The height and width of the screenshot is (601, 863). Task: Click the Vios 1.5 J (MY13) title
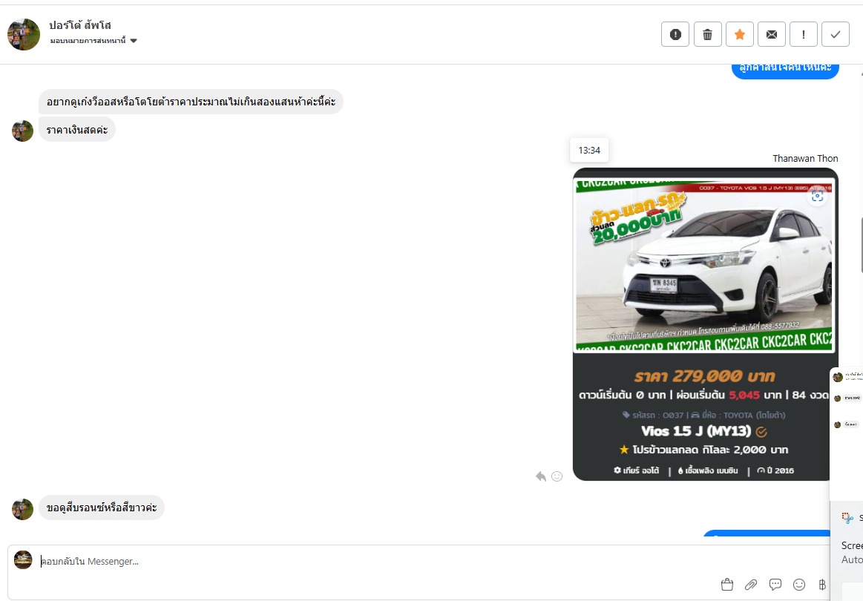(696, 431)
